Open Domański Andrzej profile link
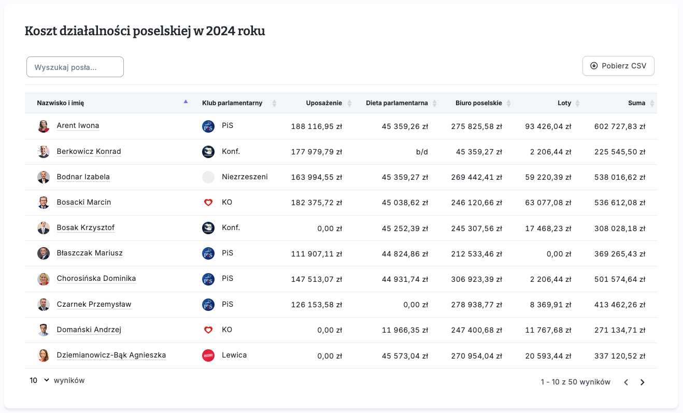The height and width of the screenshot is (413, 683). (x=89, y=330)
